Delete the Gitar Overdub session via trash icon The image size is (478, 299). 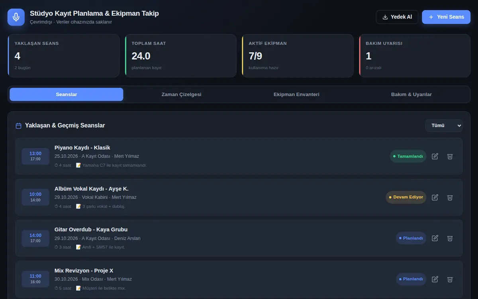tap(450, 238)
